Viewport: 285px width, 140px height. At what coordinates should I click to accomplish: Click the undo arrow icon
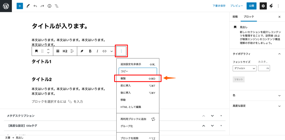coord(35,6)
